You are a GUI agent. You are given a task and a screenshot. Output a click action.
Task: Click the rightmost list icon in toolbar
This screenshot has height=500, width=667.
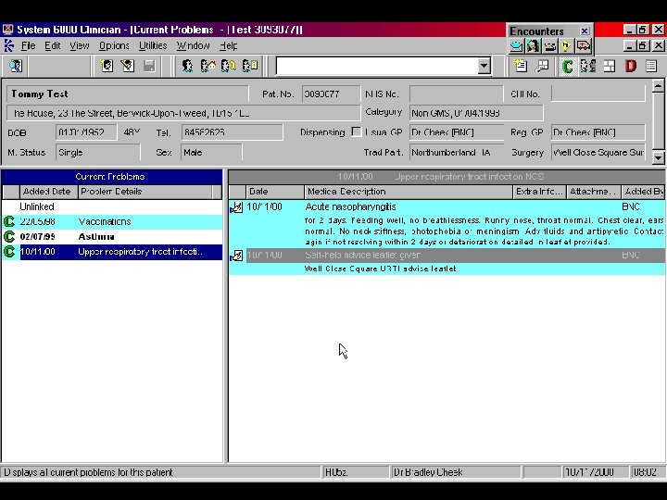(x=652, y=66)
